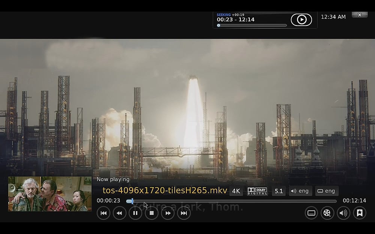Viewport: 375px width, 234px height.
Task: Click the SEEKING +00:19 label
Action: (231, 15)
